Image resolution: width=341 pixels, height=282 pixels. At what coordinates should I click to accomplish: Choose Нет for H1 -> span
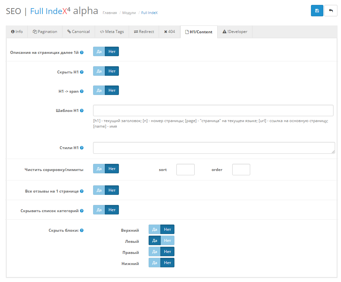(112, 90)
